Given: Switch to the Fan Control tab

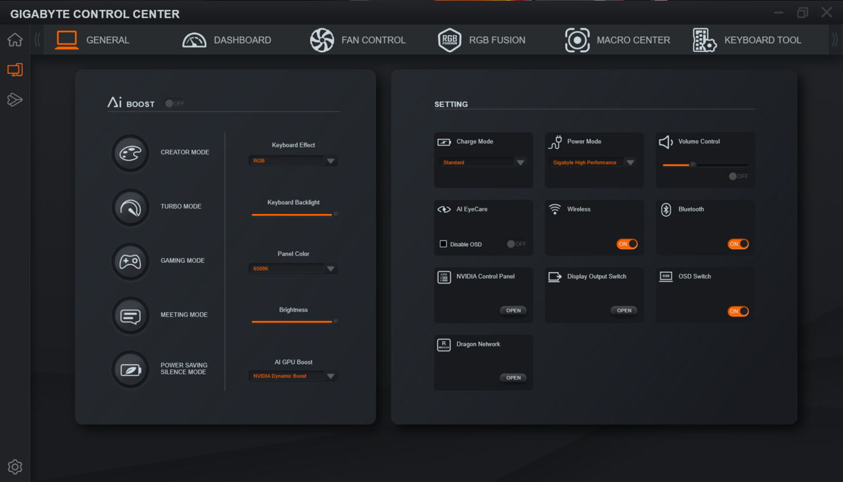Looking at the screenshot, I should [x=358, y=40].
